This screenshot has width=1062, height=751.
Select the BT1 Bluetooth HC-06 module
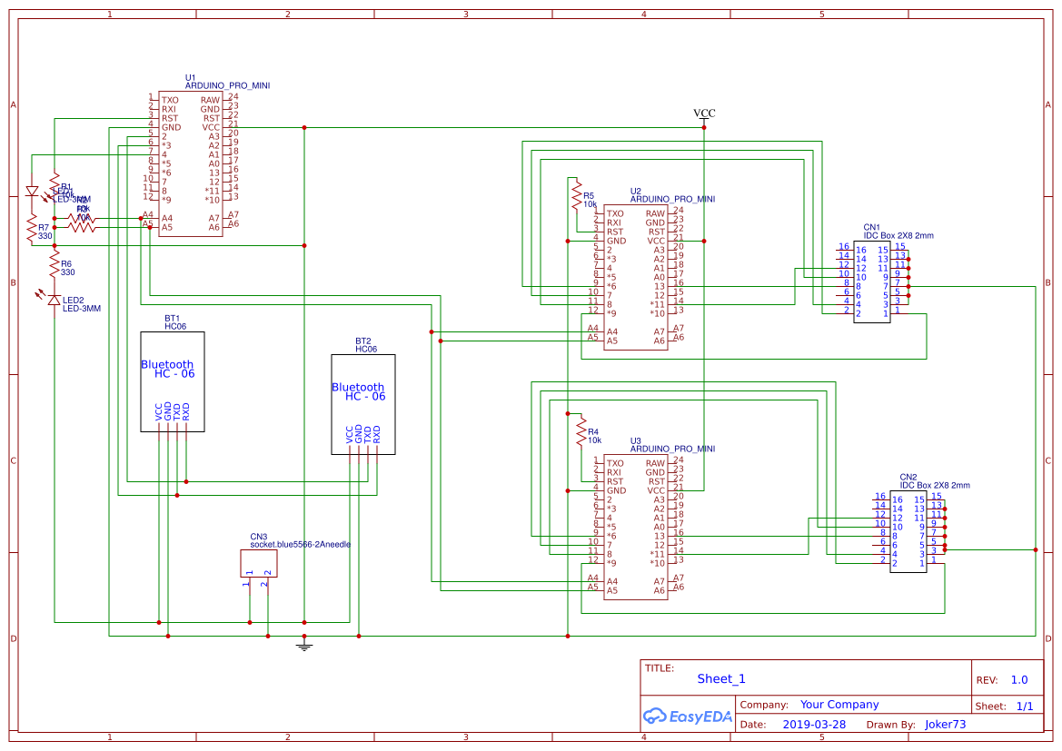[x=173, y=381]
